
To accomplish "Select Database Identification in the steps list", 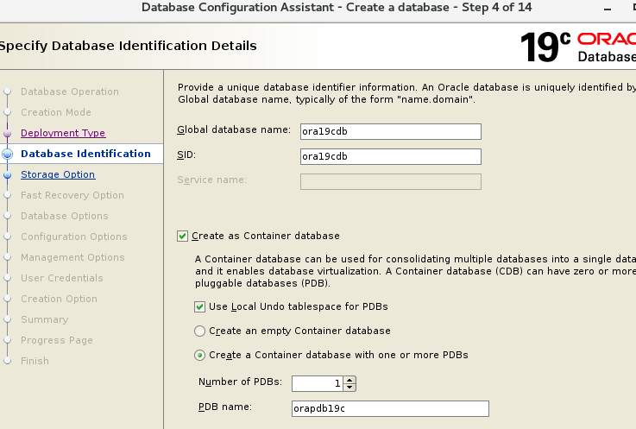I will [85, 154].
